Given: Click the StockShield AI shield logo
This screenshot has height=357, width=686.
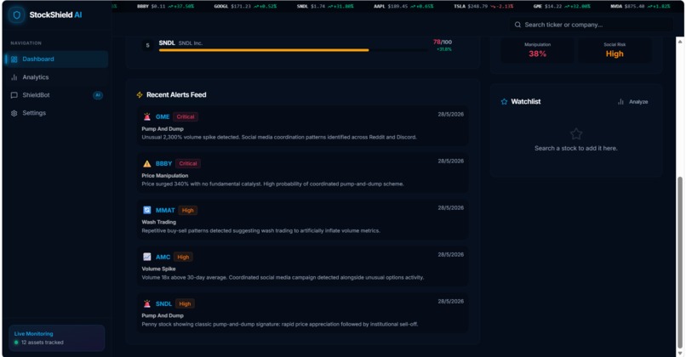Looking at the screenshot, I should pos(17,14).
